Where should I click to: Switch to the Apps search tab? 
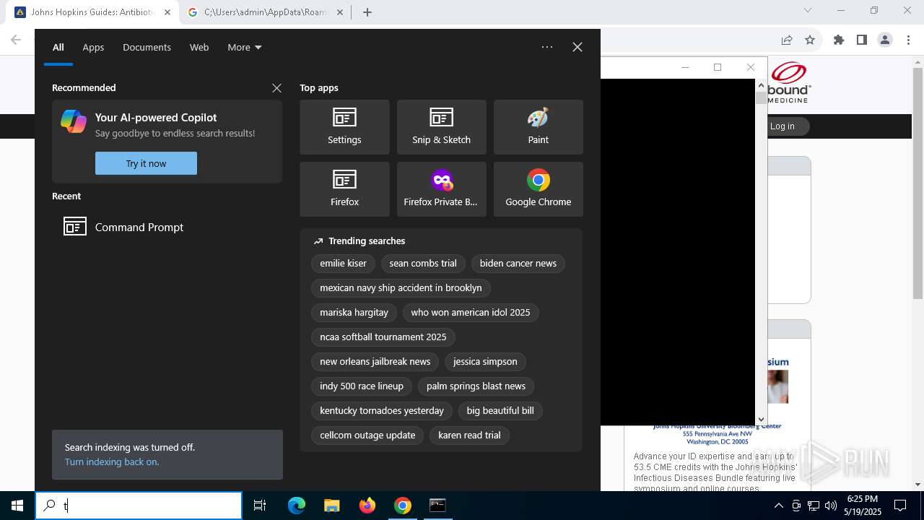coord(93,47)
